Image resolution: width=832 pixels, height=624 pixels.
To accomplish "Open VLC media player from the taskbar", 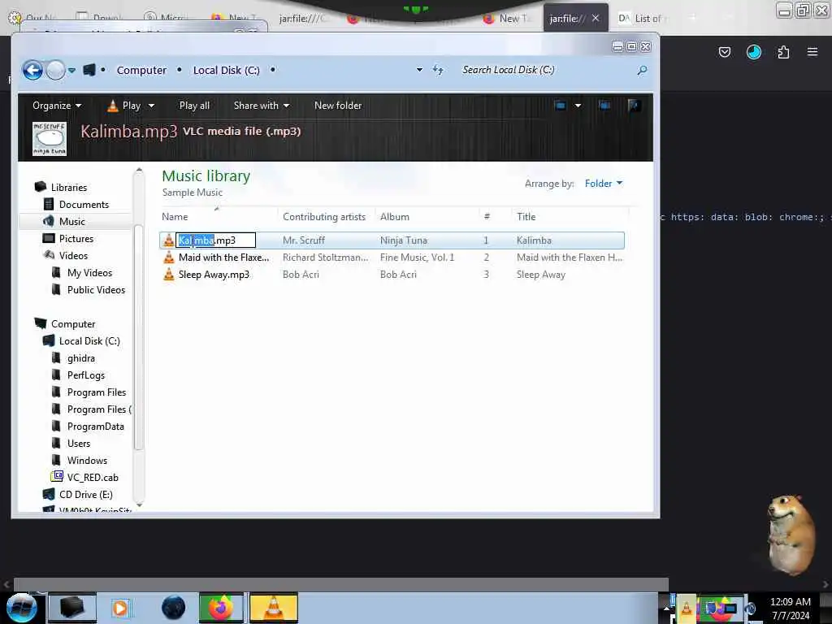I will tap(273, 608).
